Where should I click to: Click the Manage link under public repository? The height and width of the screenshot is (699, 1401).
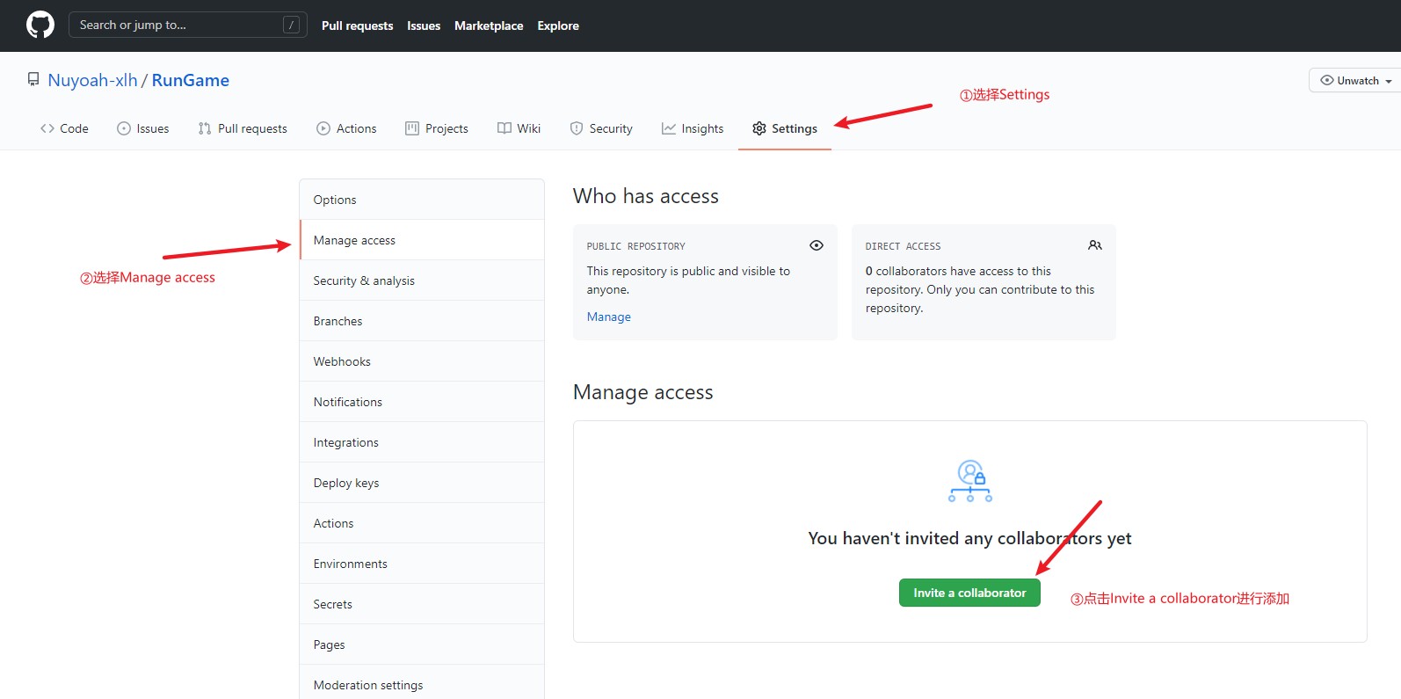click(x=609, y=317)
